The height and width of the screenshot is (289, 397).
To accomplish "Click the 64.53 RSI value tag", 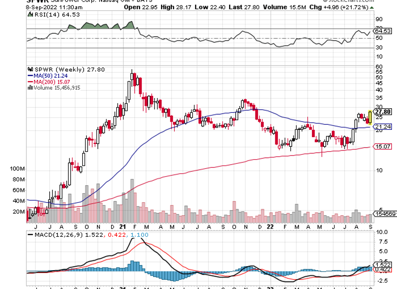I will (x=383, y=31).
